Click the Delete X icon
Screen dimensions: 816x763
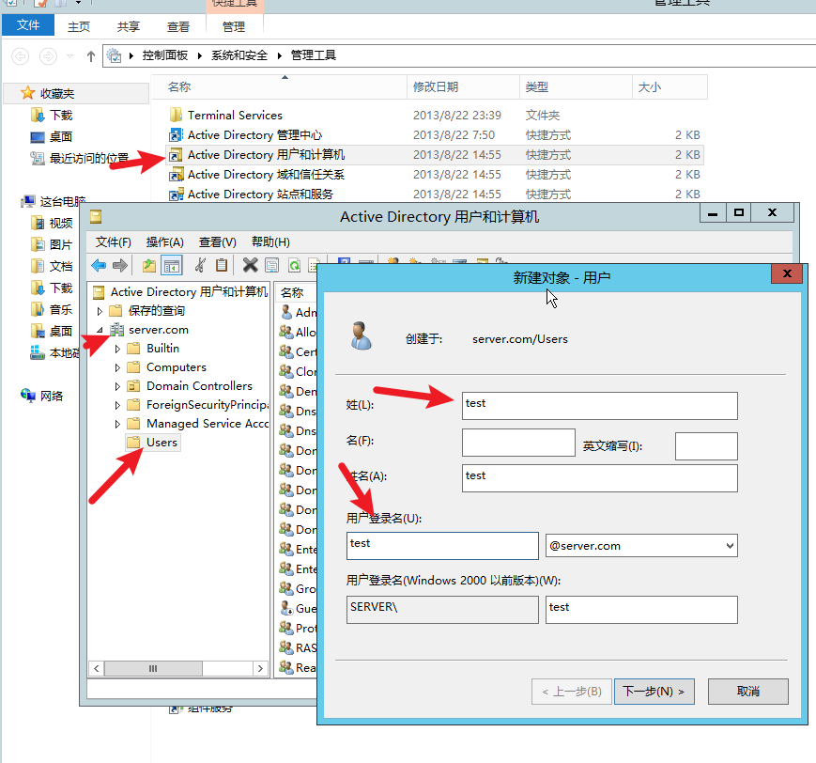(251, 266)
